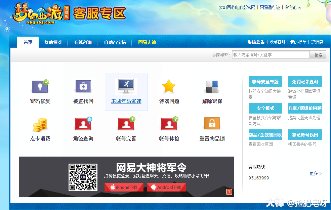
Task: Go to 梦幻西游电脑版官网 link
Action: coord(237,8)
